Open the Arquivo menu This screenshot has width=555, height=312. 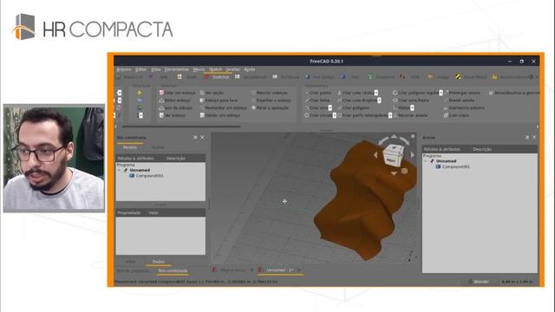click(124, 69)
